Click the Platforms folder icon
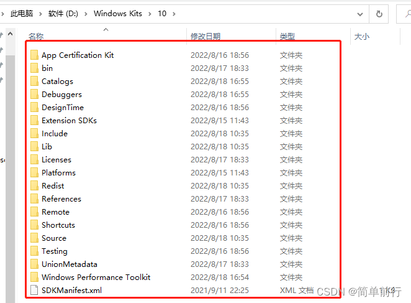The width and height of the screenshot is (411, 303). [34, 173]
